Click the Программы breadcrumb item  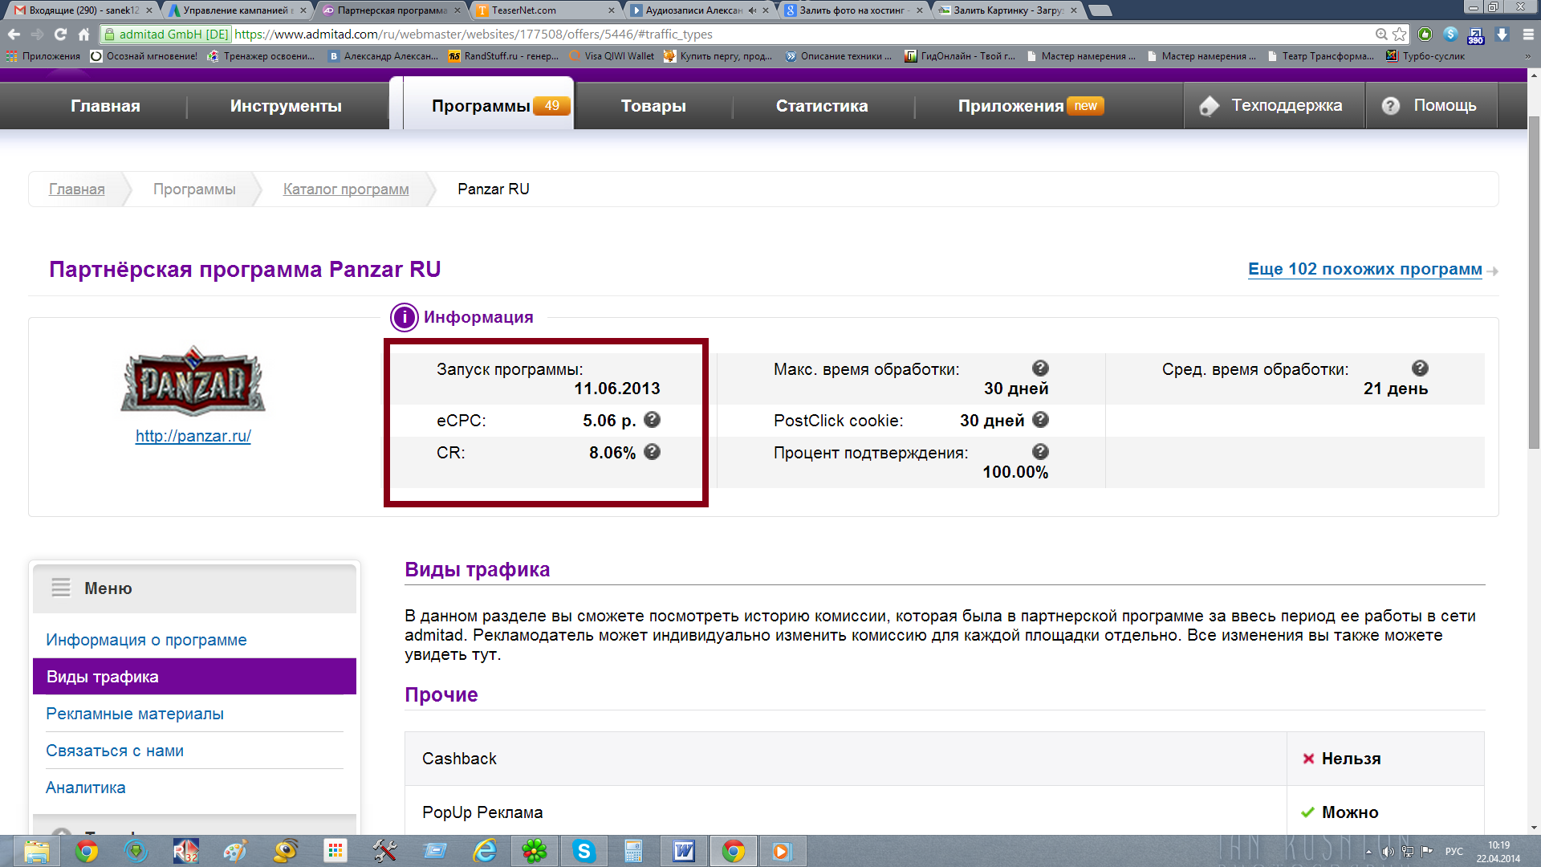point(194,189)
